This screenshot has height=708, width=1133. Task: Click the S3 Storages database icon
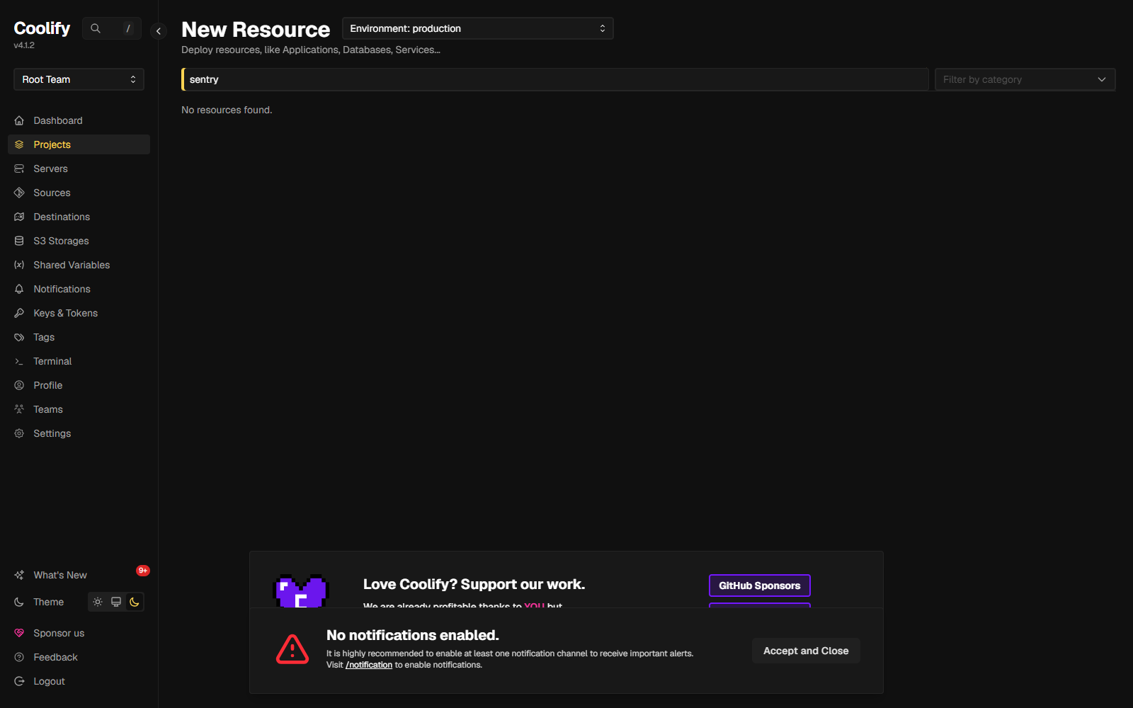(19, 241)
